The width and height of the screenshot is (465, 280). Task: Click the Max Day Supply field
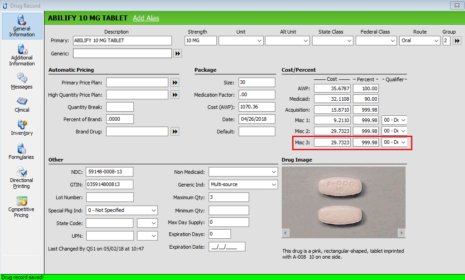[x=229, y=222]
